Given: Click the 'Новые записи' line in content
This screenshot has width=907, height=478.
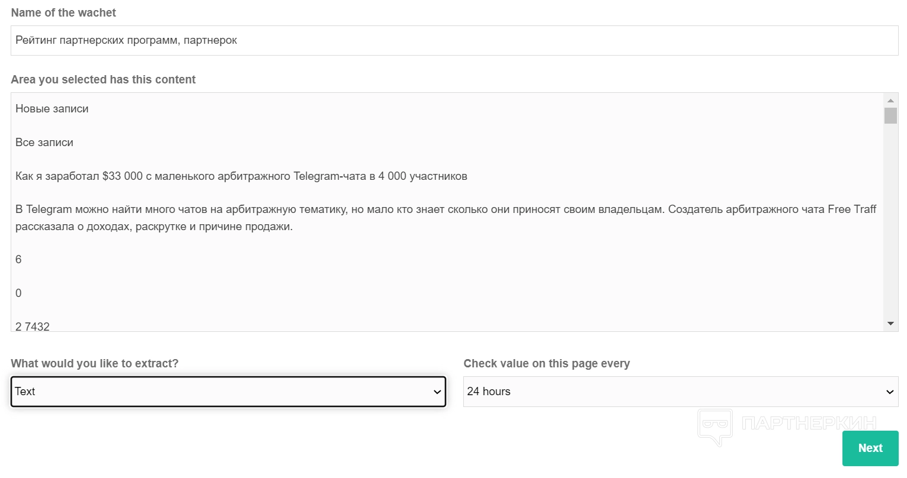Looking at the screenshot, I should coord(52,109).
